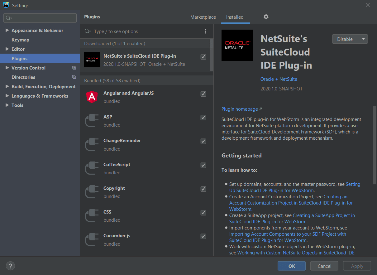Screen dimensions: 377x275
Task: Open the plugins gear settings menu
Action: tap(266, 17)
